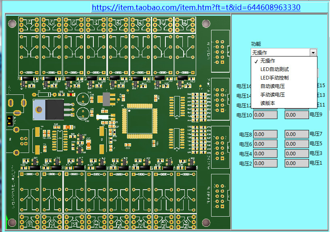This screenshot has height=232, width=330.
Task: Click the 电压8 label
Action: [x=245, y=134]
